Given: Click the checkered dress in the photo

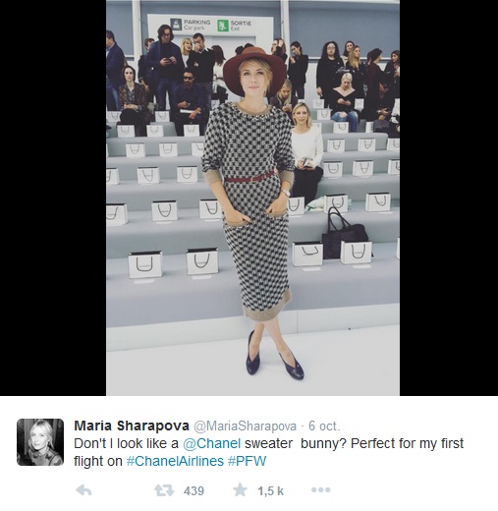Looking at the screenshot, I should [x=249, y=209].
